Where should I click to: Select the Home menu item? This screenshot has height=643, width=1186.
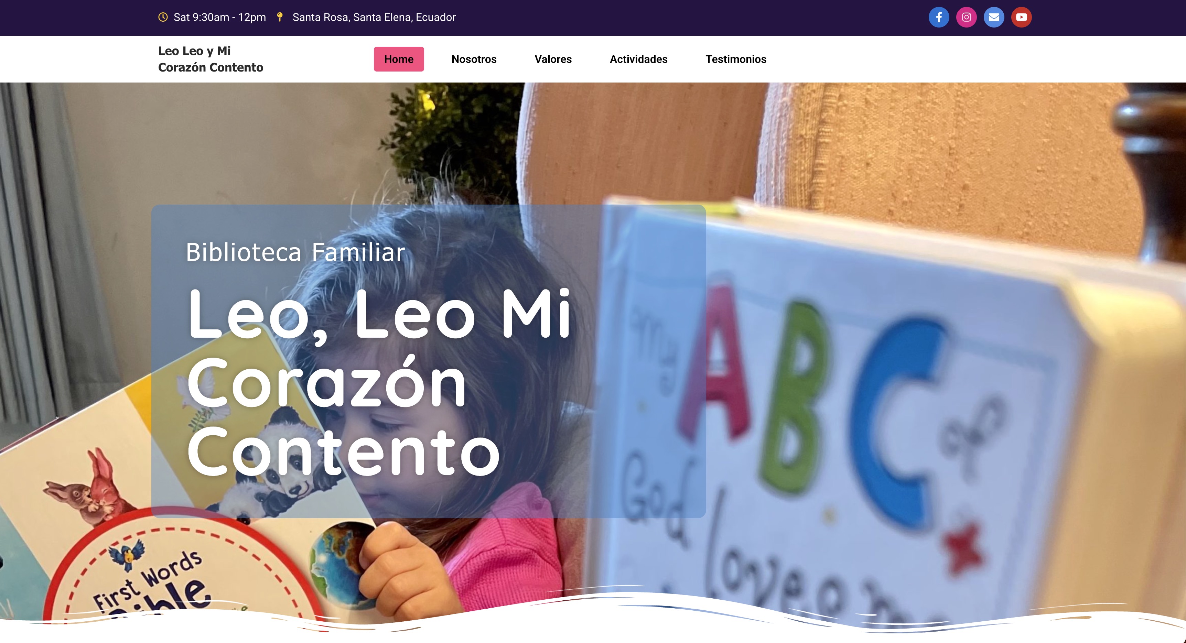click(399, 59)
